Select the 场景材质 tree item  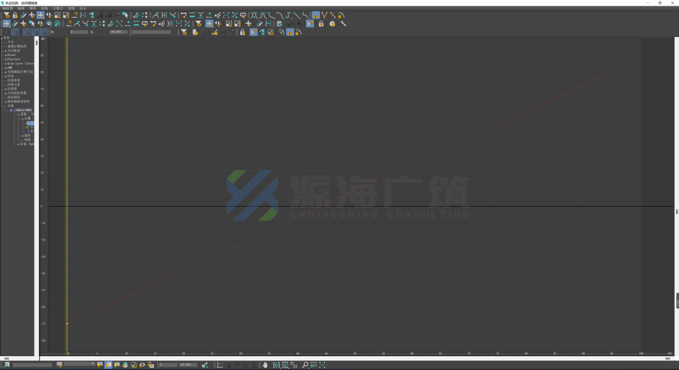[x=13, y=97]
